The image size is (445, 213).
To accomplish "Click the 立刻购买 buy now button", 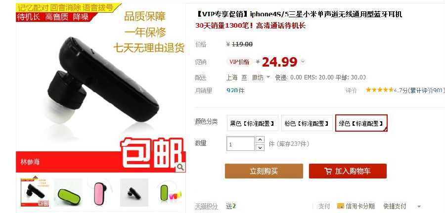I will (x=264, y=171).
